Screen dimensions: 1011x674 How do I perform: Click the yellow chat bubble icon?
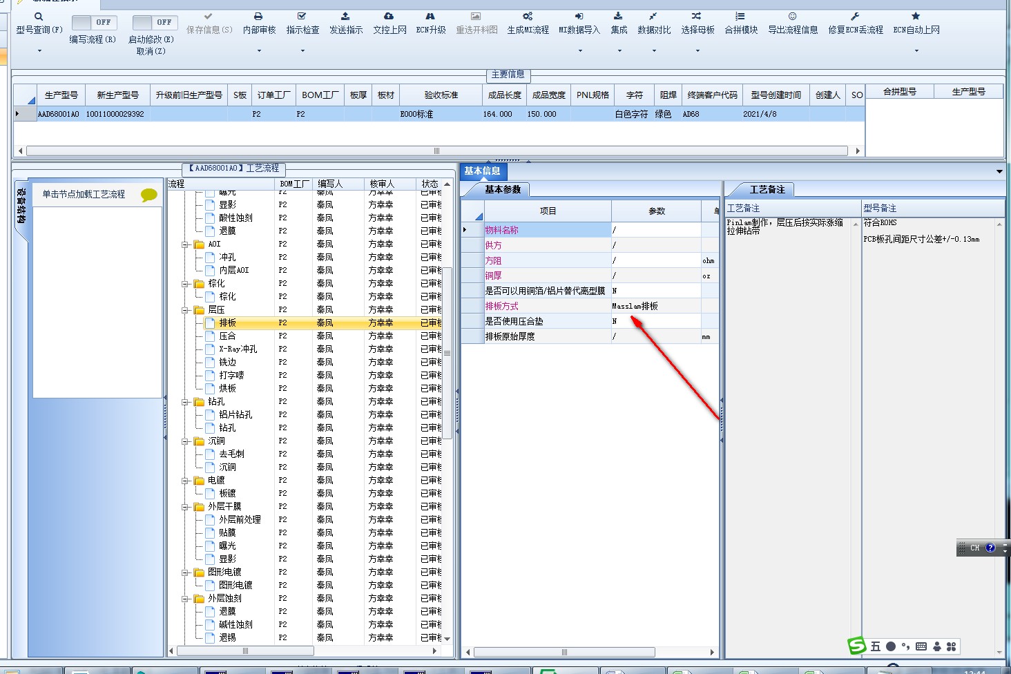click(x=148, y=195)
